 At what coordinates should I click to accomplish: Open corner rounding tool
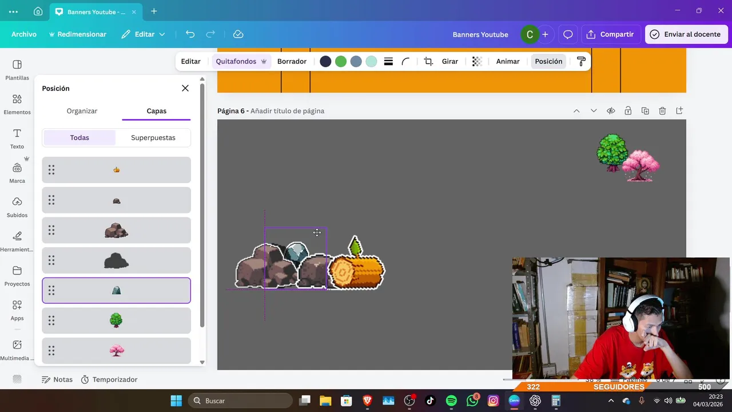(405, 61)
